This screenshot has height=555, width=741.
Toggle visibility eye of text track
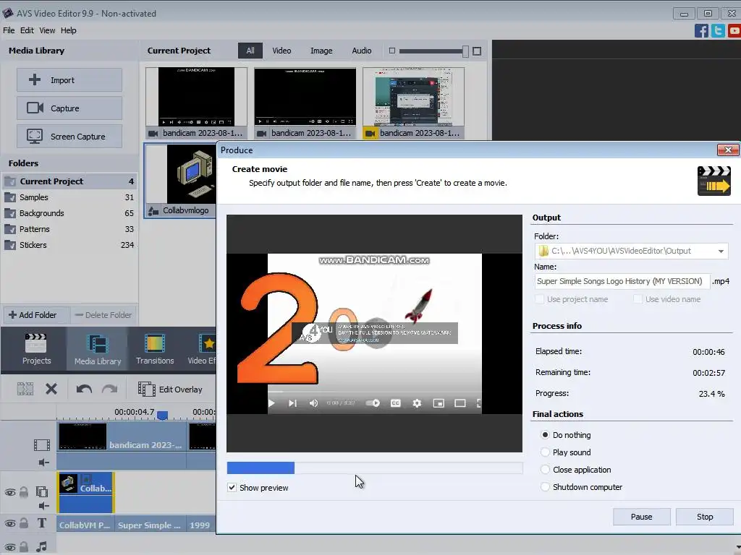(x=10, y=523)
